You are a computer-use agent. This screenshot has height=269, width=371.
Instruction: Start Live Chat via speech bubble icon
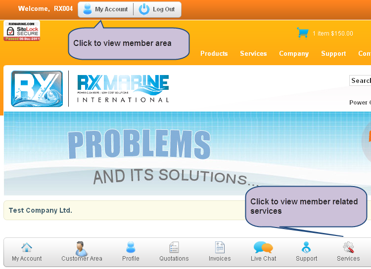tap(263, 247)
